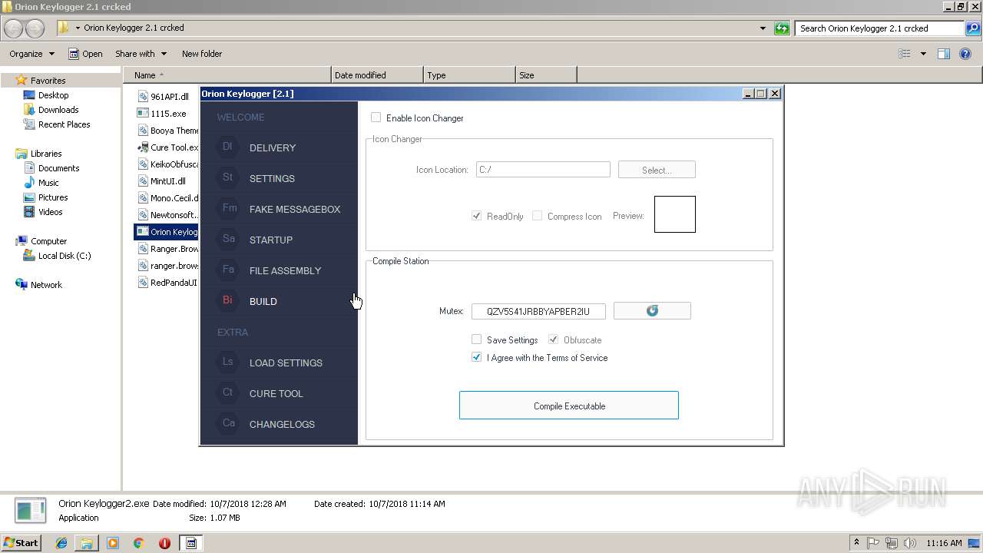983x553 pixels.
Task: Click the Fa file assembly icon
Action: coord(228,270)
